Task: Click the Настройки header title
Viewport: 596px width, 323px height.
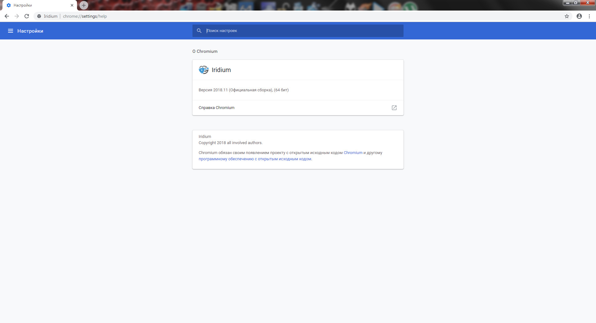Action: 30,31
